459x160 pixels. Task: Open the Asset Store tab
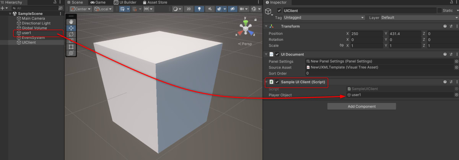155,2
